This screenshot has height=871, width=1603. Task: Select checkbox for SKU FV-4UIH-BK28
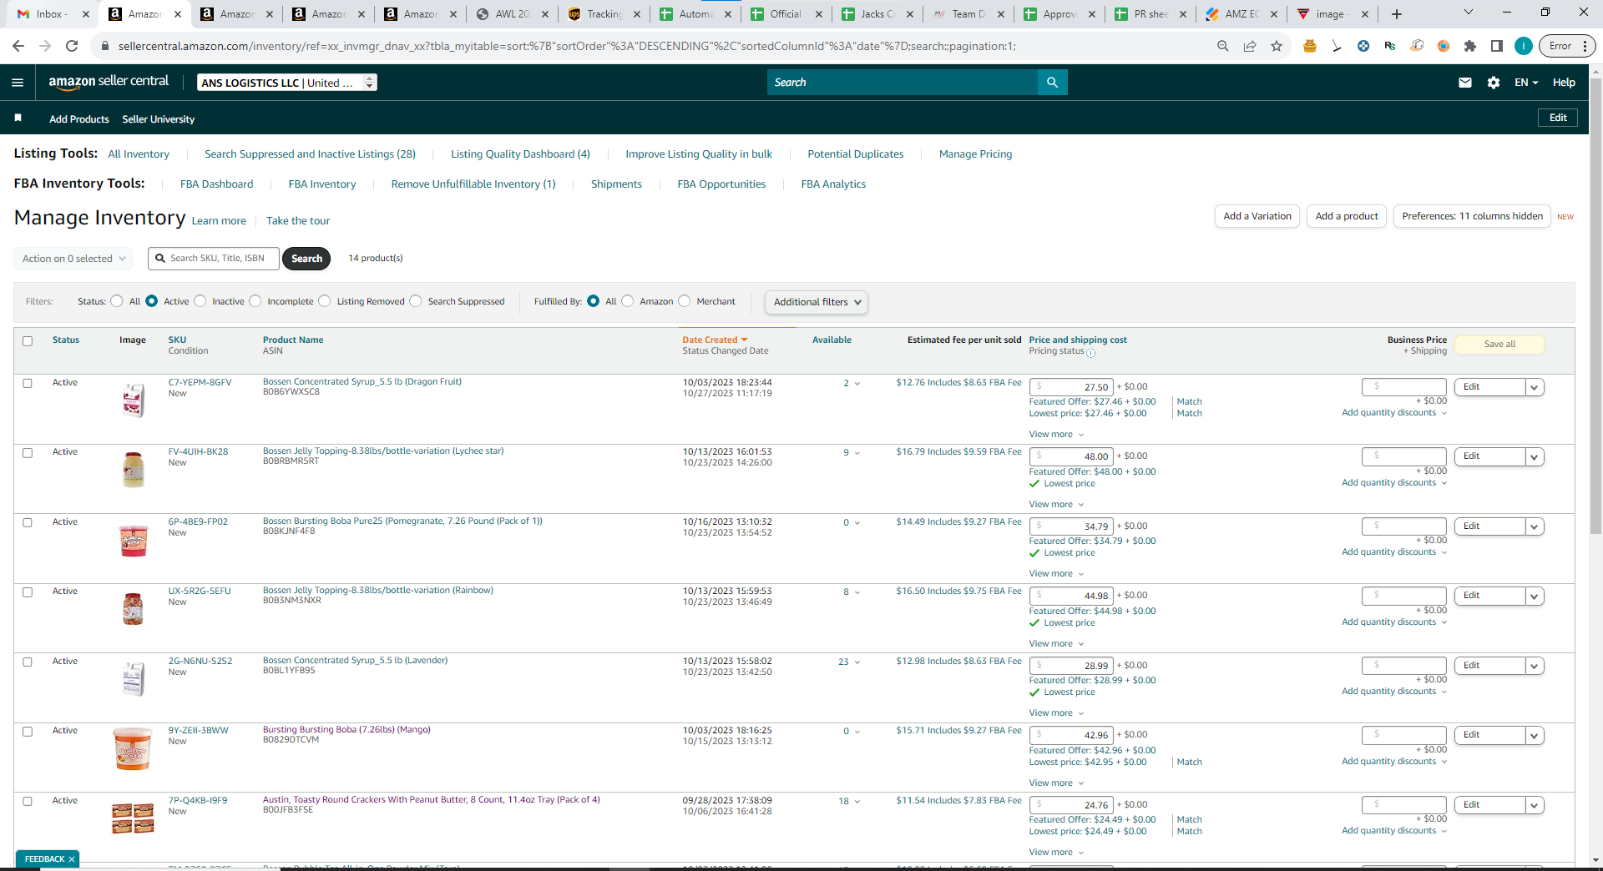(28, 453)
